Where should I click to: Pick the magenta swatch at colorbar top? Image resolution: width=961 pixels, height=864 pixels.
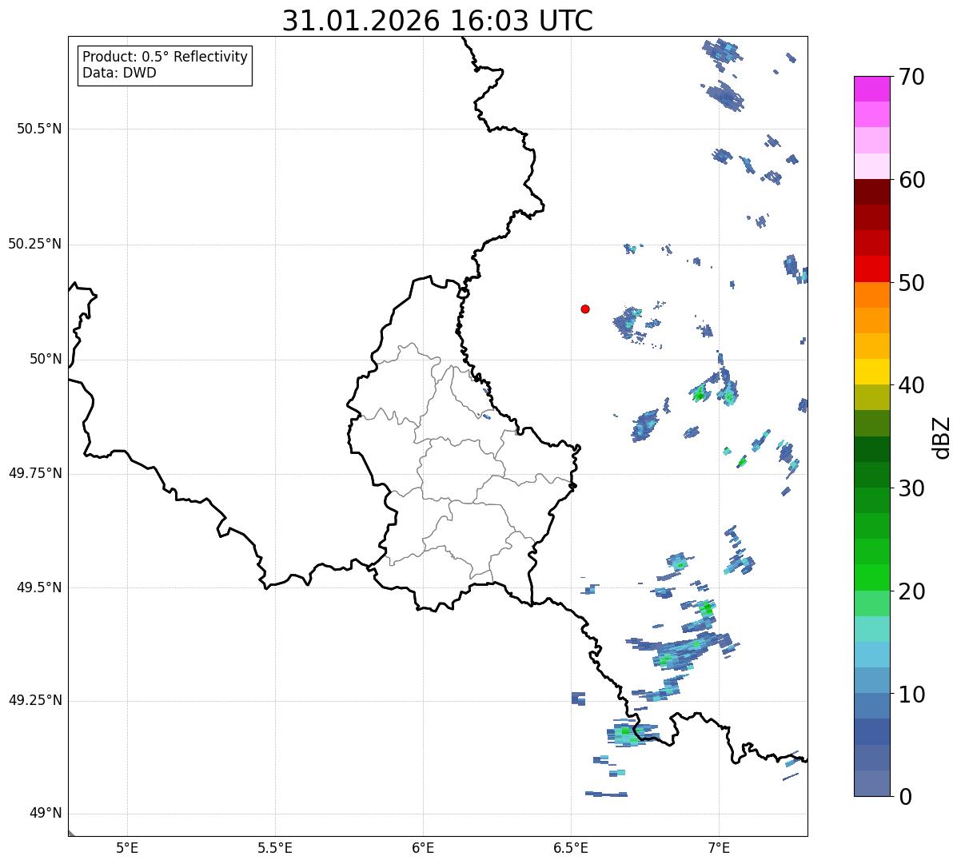coord(872,89)
